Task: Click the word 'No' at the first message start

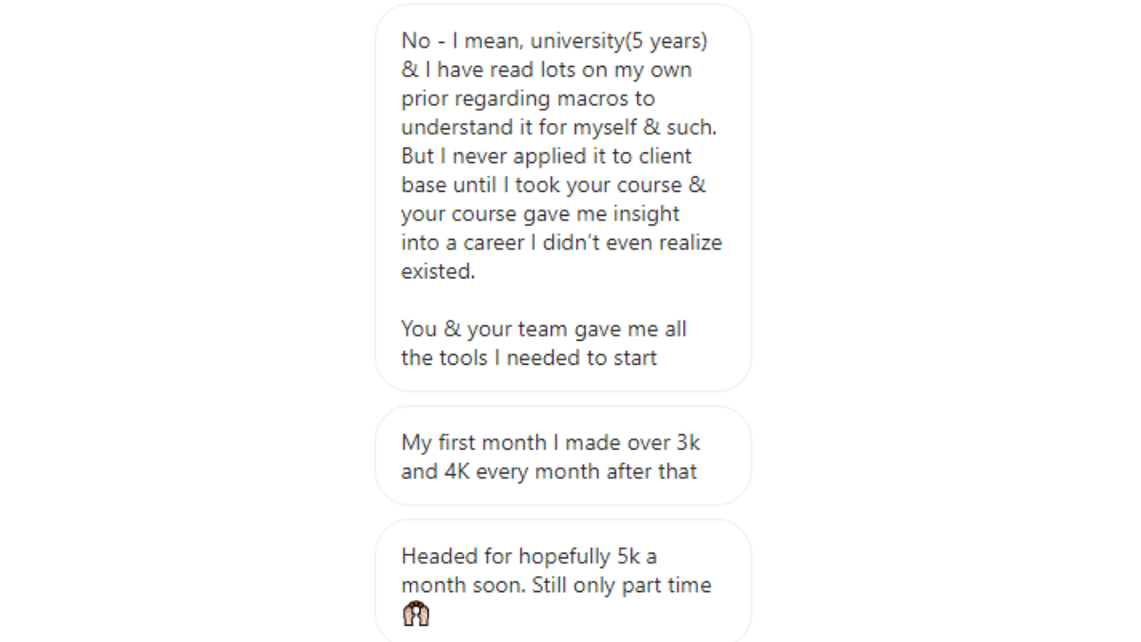Action: pos(415,41)
